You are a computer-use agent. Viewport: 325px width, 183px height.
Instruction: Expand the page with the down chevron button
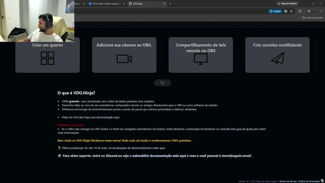click(162, 83)
